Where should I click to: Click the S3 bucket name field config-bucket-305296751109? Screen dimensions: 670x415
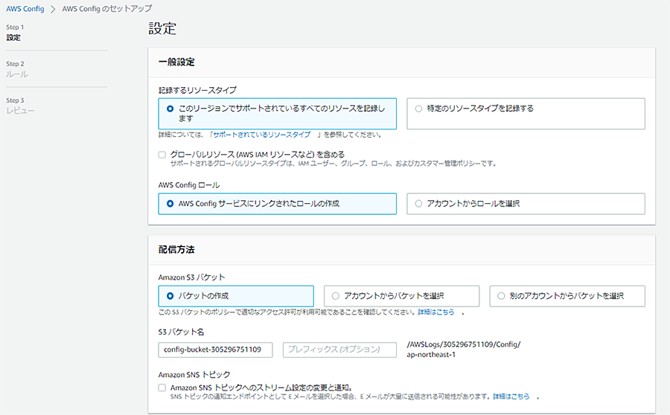pos(215,350)
